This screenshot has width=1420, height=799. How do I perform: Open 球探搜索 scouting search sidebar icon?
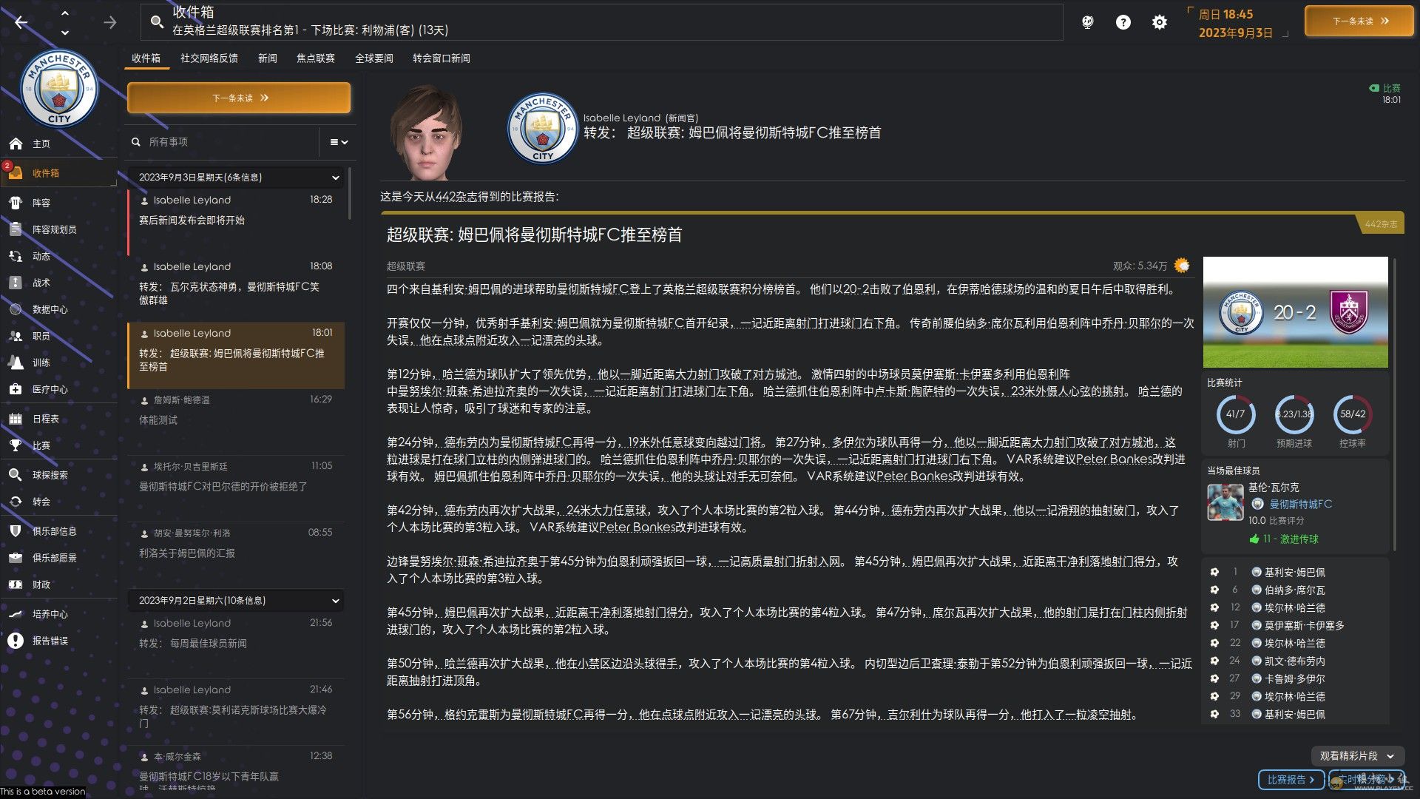point(16,475)
